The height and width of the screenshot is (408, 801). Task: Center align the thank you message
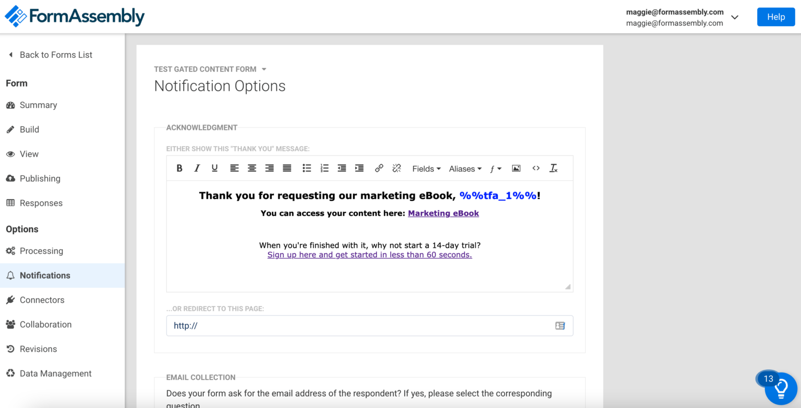(252, 169)
